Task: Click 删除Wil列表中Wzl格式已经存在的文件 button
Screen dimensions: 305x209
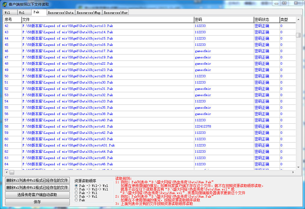Action: (37, 181)
